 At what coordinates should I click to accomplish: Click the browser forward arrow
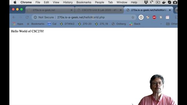[x=20, y=17]
